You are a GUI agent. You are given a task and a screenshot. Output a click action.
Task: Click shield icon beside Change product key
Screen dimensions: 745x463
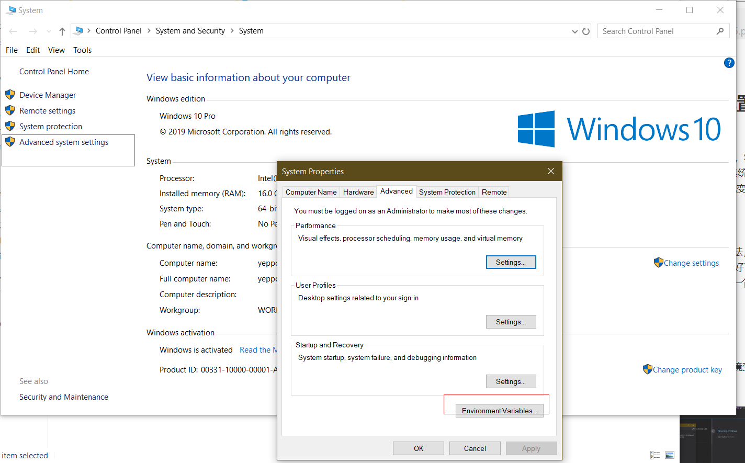coord(648,369)
